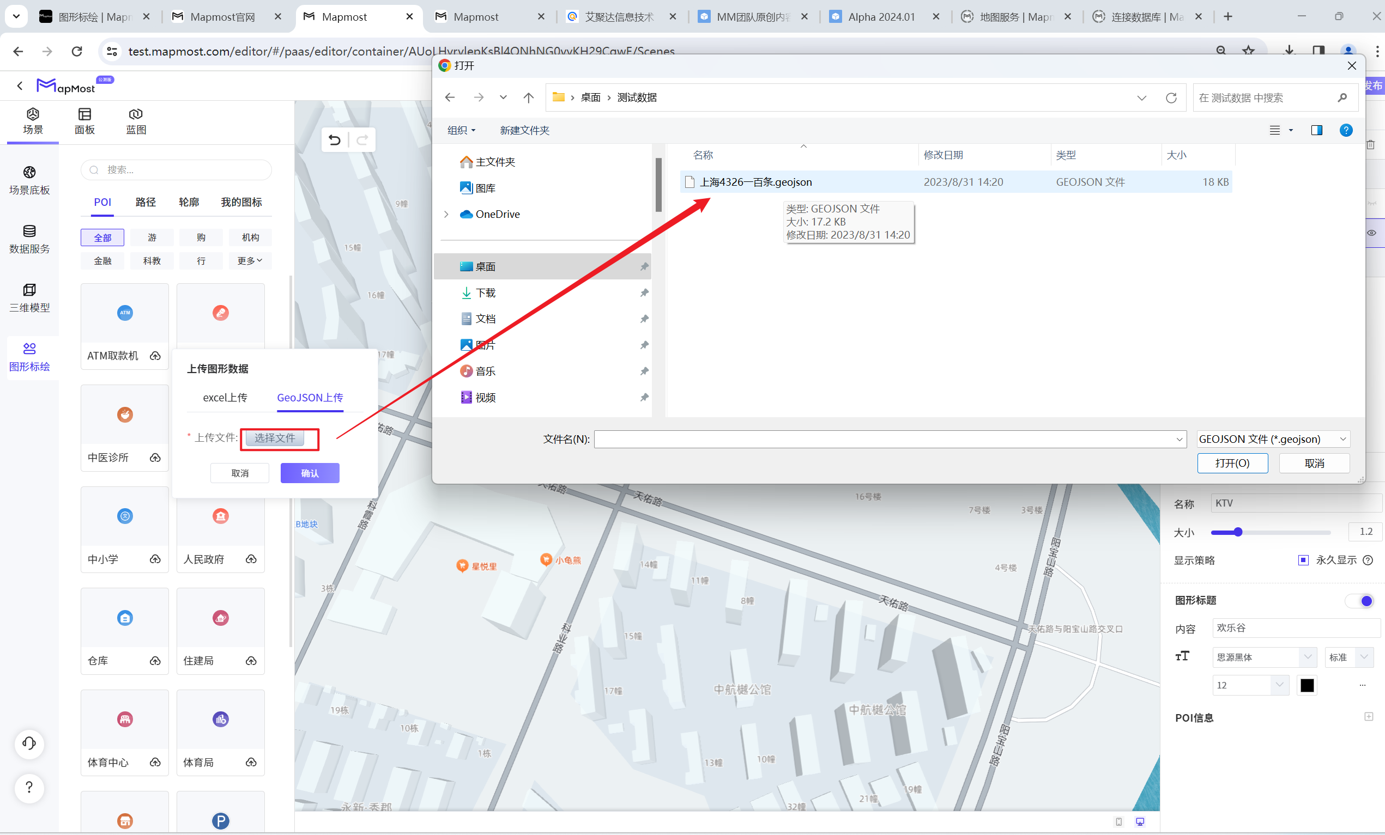Select the ATM取款机 POI thumbnail
1385x835 pixels.
pyautogui.click(x=125, y=313)
